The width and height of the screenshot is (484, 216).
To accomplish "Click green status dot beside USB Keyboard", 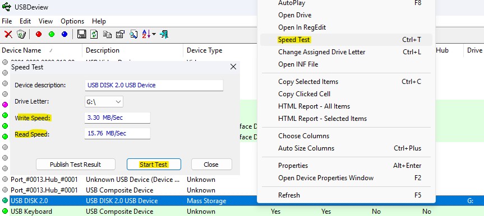I will (x=5, y=212).
